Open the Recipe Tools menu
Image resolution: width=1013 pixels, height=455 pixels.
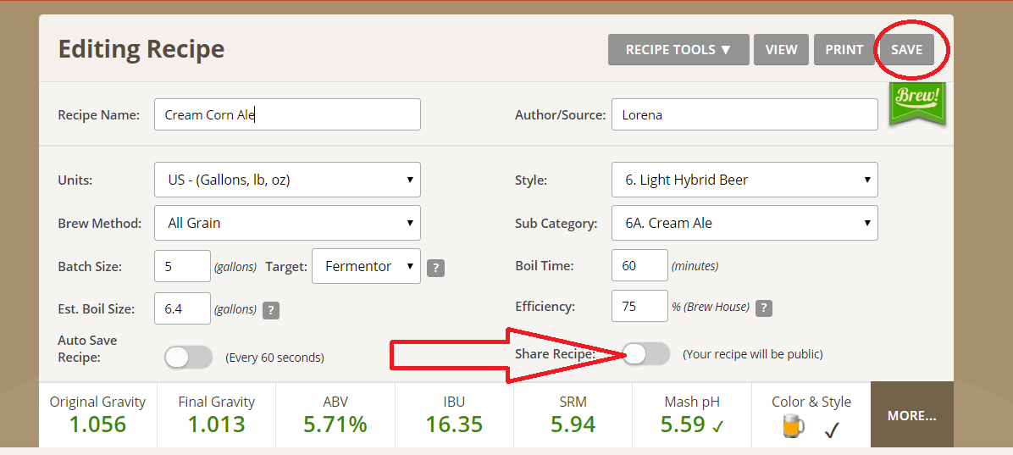pos(678,50)
